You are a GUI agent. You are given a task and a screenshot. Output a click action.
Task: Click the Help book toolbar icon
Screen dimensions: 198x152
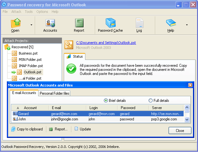(x=171, y=23)
